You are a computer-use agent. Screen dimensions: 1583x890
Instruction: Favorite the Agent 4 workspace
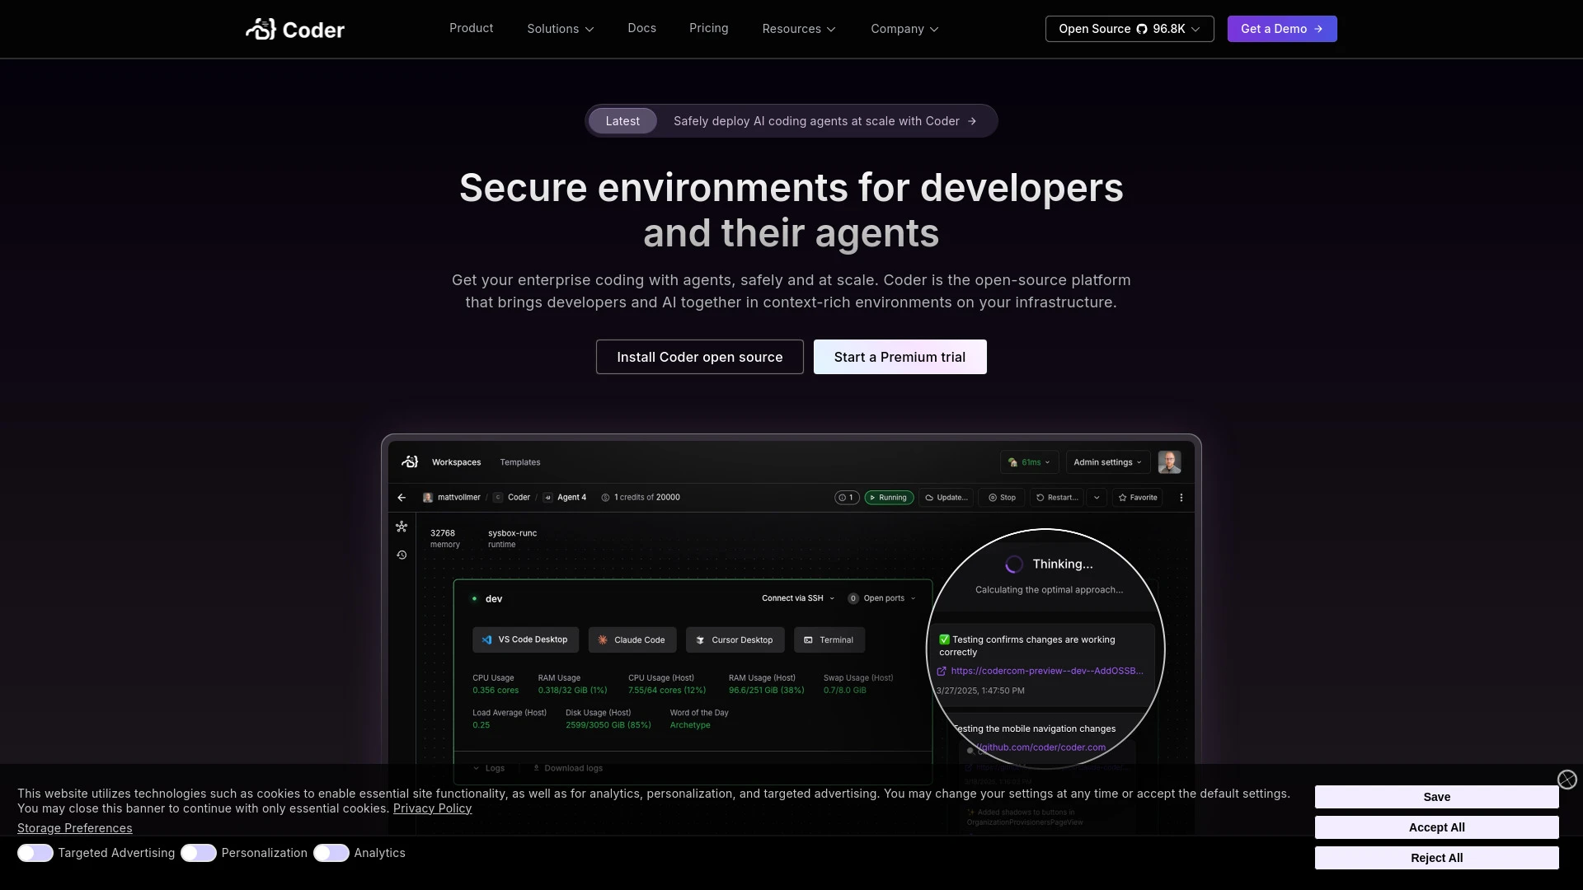[x=1138, y=497]
